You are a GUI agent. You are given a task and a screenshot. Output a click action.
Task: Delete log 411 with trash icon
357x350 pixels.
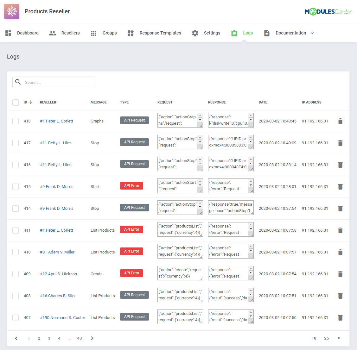[x=340, y=230]
